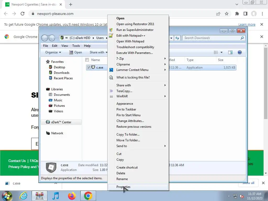
Task: Open Windows Start button
Action: coord(7,196)
